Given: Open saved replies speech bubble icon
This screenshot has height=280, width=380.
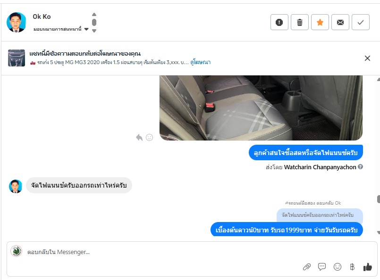Looking at the screenshot, I should [x=322, y=267].
